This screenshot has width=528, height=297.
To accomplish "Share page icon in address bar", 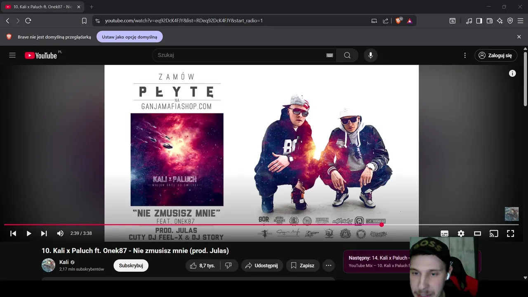I will coord(385,21).
